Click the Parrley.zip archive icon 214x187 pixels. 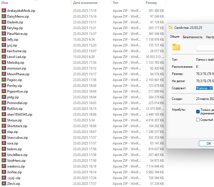(4, 85)
